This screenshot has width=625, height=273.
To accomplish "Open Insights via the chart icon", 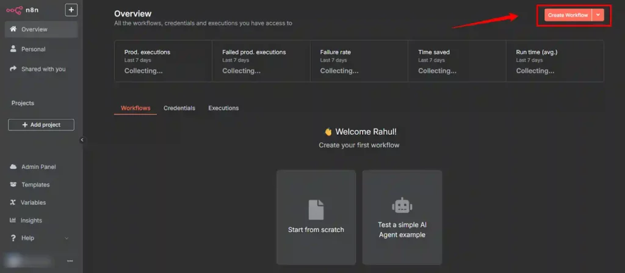I will [x=13, y=221].
